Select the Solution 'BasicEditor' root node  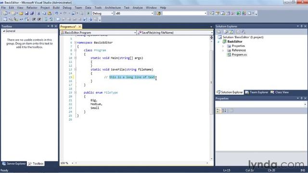(243, 37)
